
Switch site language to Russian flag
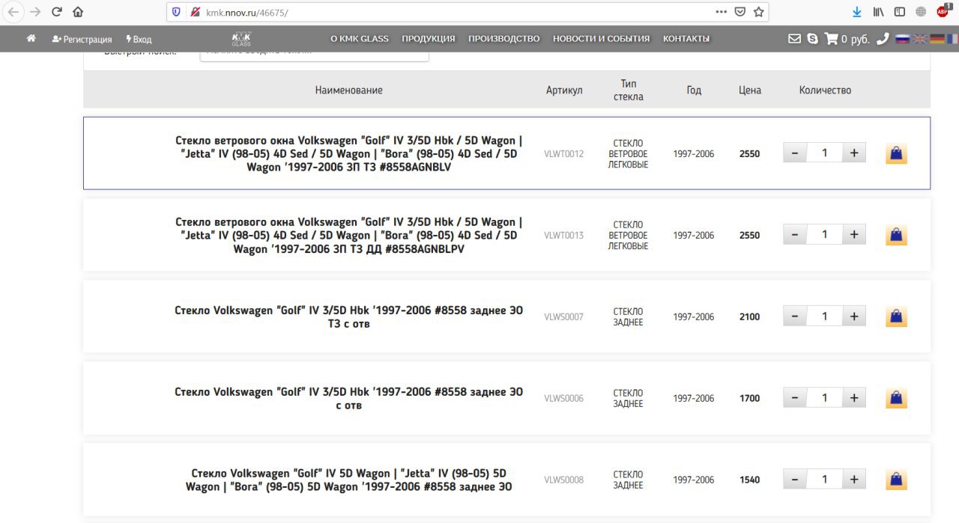point(903,39)
